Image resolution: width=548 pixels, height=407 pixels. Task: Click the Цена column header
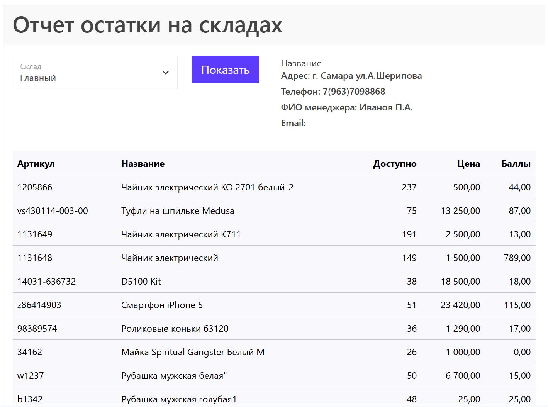(469, 164)
